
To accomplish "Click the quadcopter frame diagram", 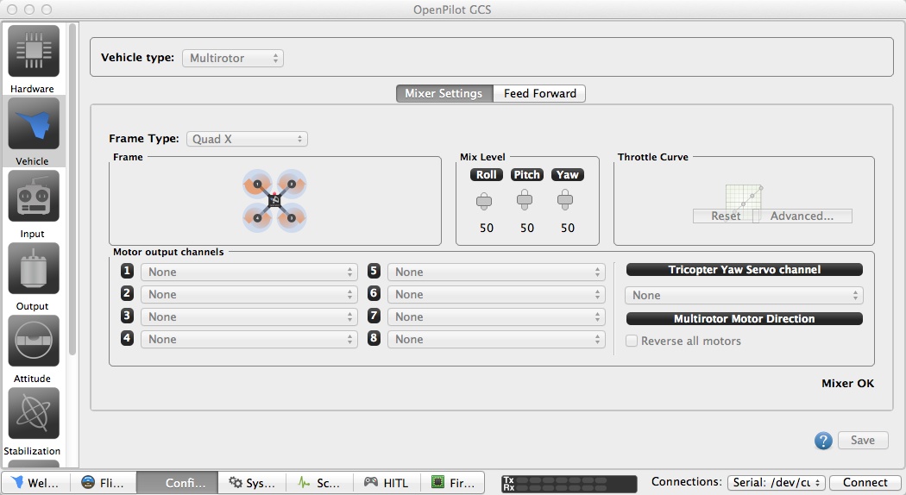I will pyautogui.click(x=274, y=200).
